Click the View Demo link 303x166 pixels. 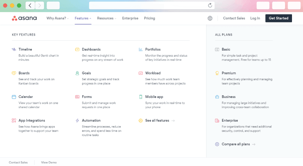(49, 163)
